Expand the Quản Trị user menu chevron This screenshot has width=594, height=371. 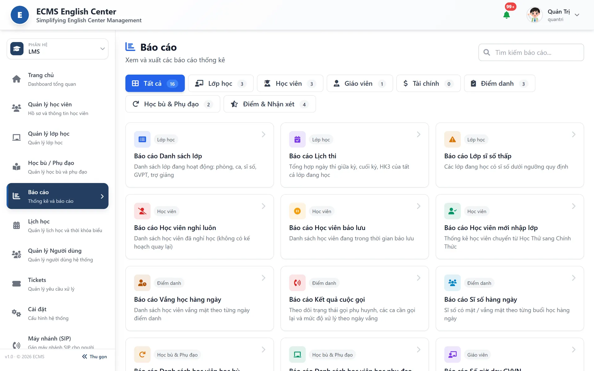577,15
